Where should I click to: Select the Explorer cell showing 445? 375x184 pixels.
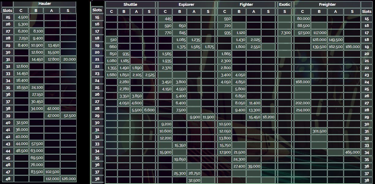tap(165, 19)
